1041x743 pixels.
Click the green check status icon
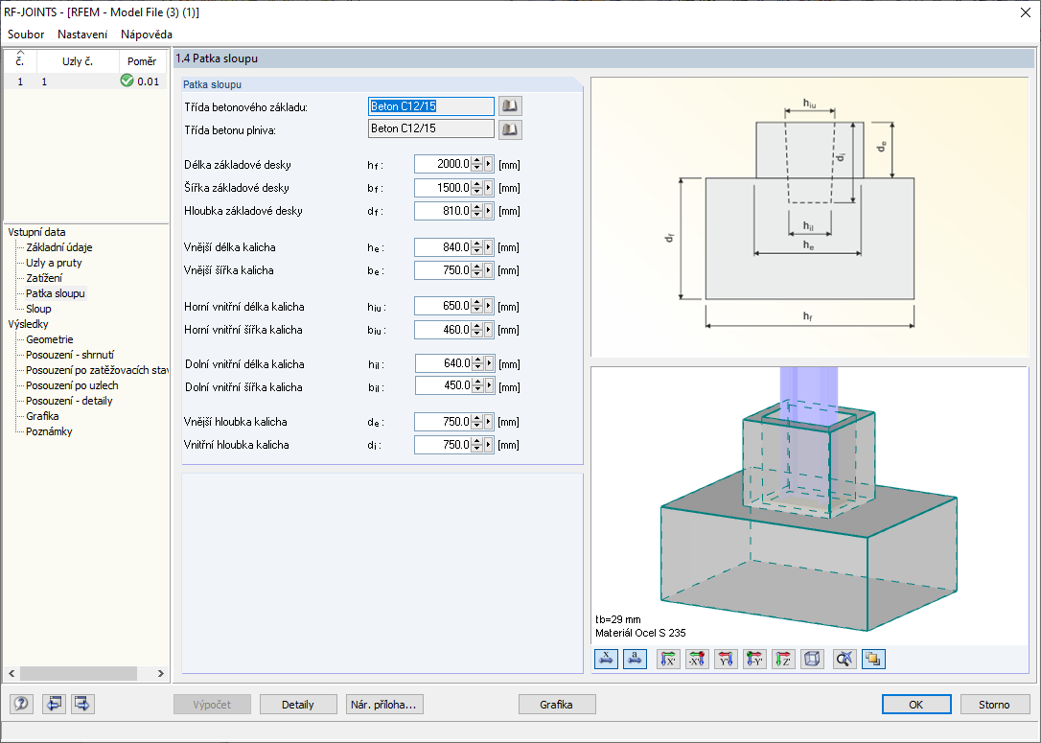(127, 81)
